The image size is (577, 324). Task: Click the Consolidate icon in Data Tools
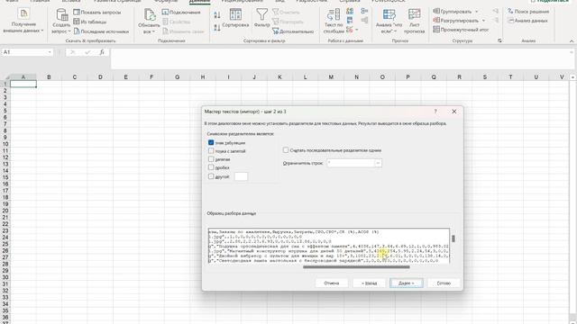click(x=364, y=12)
